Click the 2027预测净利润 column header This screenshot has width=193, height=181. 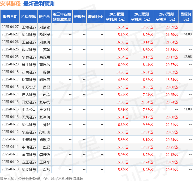point(166,17)
